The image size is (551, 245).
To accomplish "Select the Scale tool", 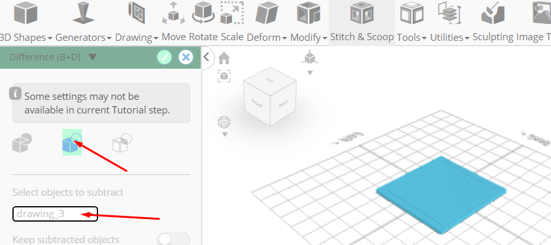I will tap(232, 37).
